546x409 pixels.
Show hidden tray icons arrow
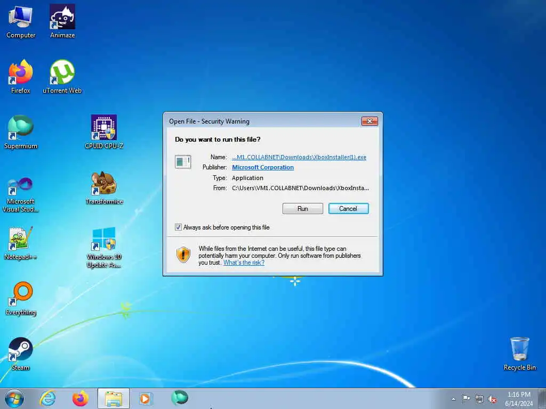tap(453, 399)
